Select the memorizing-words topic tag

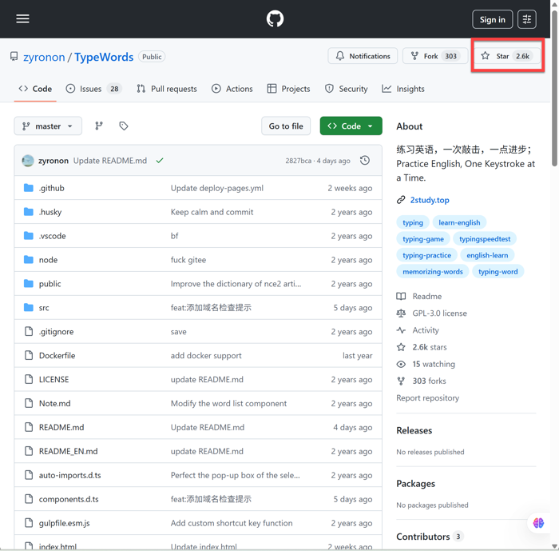click(433, 272)
